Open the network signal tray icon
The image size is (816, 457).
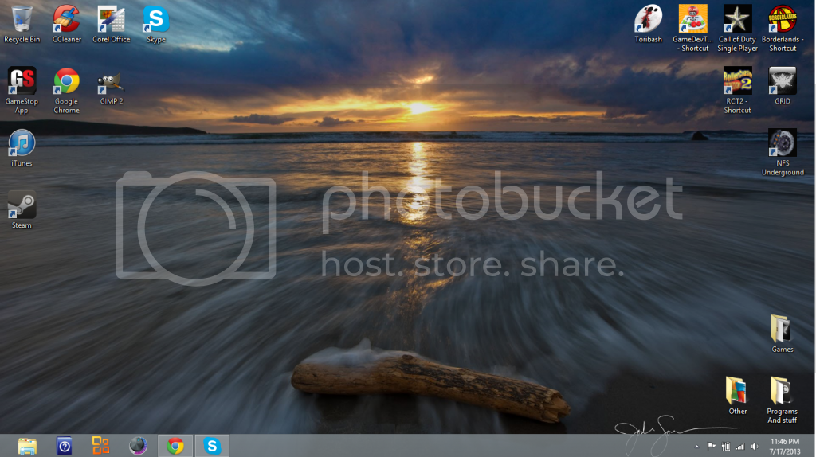coord(740,447)
